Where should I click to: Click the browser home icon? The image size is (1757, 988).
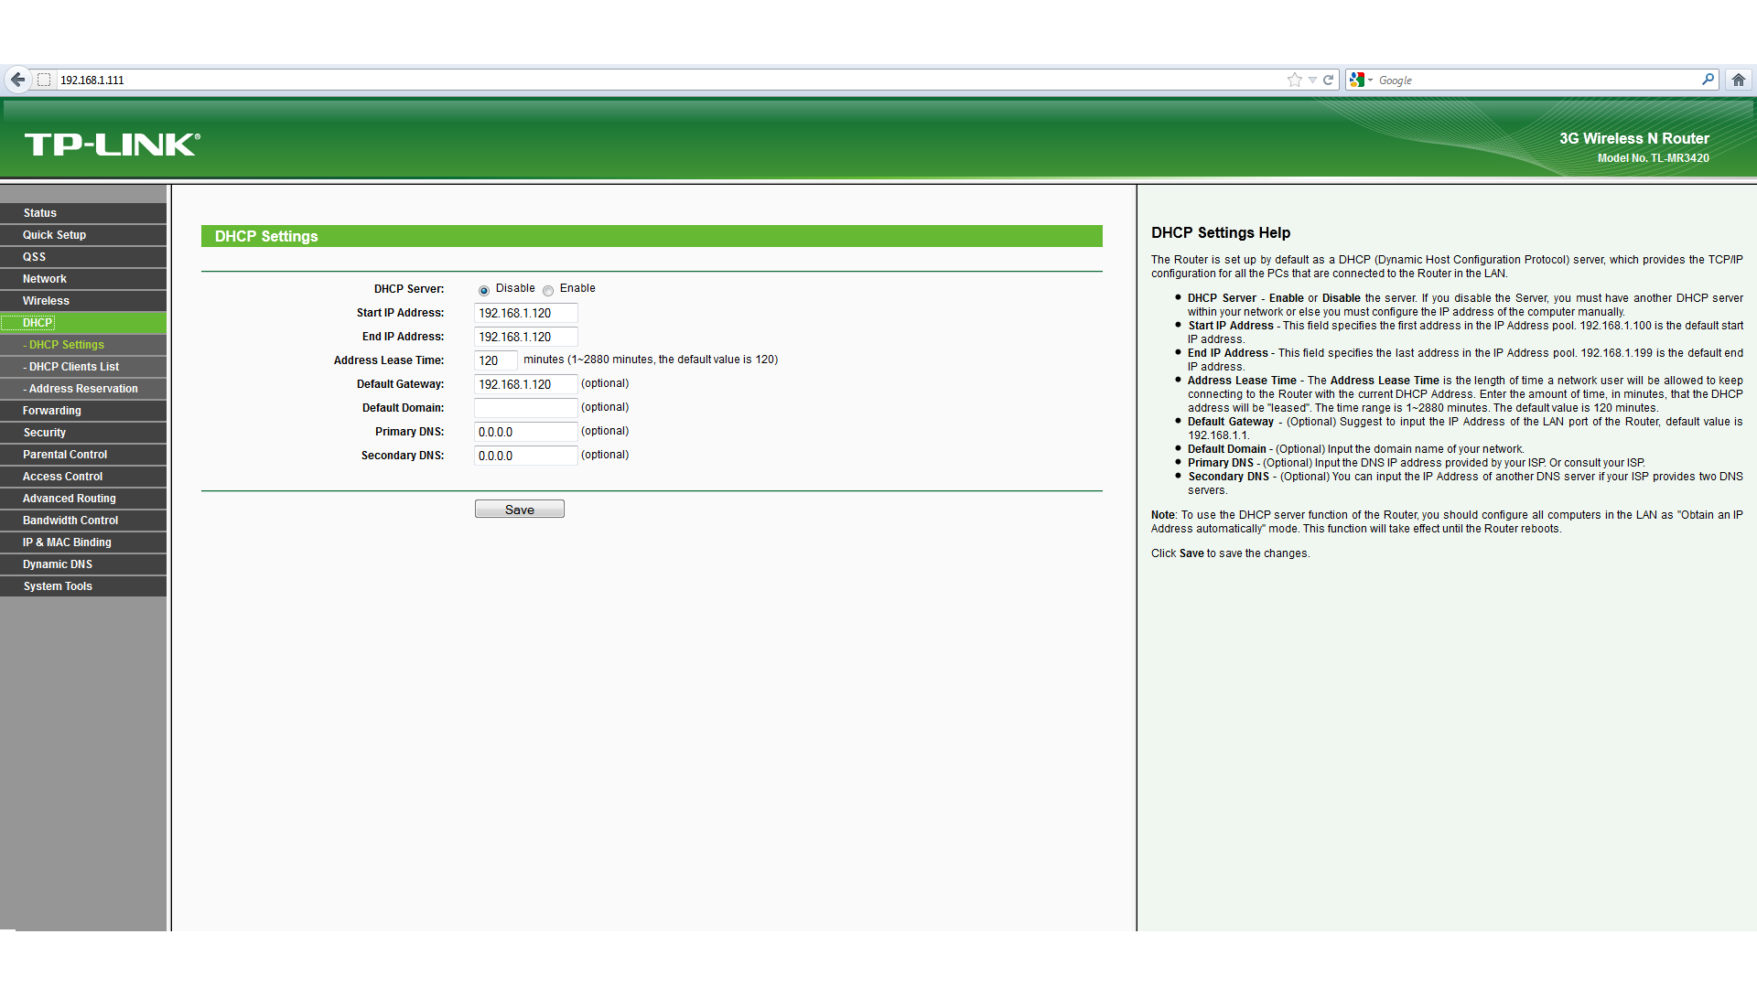[x=1738, y=80]
